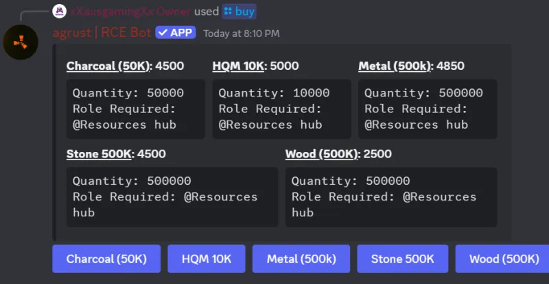The image size is (549, 284).
Task: Open the agrust | RCE Bot profile name
Action: coord(102,33)
